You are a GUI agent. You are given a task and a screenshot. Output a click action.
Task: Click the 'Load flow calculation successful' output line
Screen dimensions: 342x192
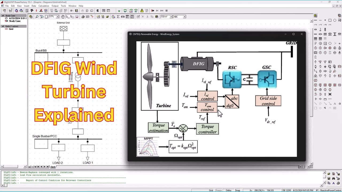pos(32,175)
